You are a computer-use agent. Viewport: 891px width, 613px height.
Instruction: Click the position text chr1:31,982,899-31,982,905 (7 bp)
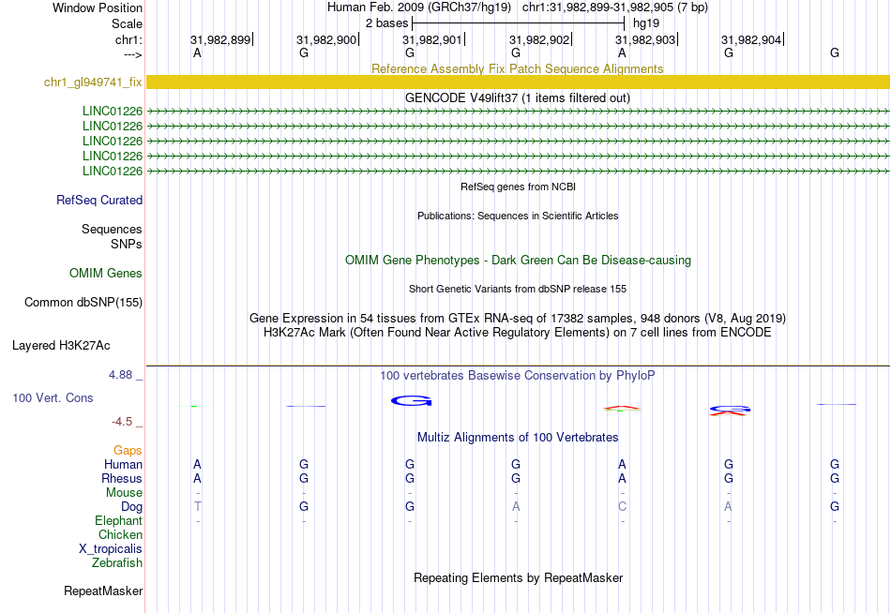[x=615, y=7]
